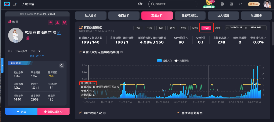Select the 7天 time range
274x122 pixels.
(138, 28)
